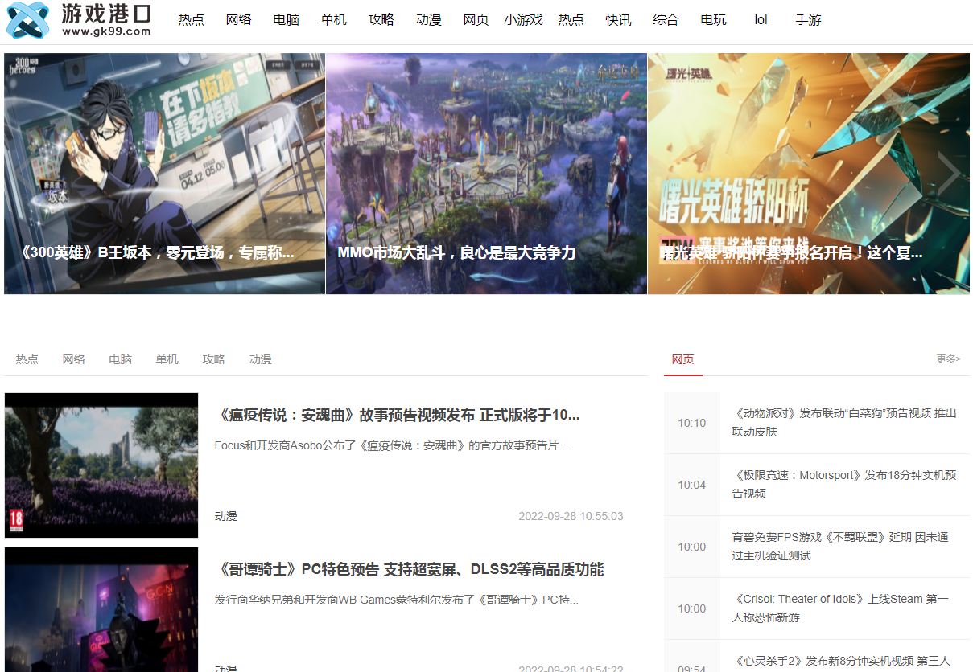Open 电玩 in top navigation

click(x=713, y=20)
